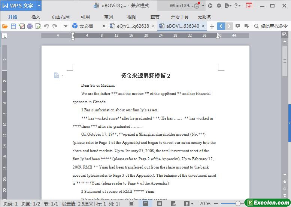Click the zoom slider handle
This screenshot has width=291, height=207.
(238, 204)
